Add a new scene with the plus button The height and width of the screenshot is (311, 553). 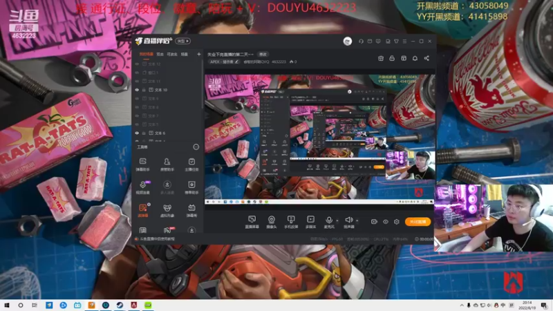[198, 55]
